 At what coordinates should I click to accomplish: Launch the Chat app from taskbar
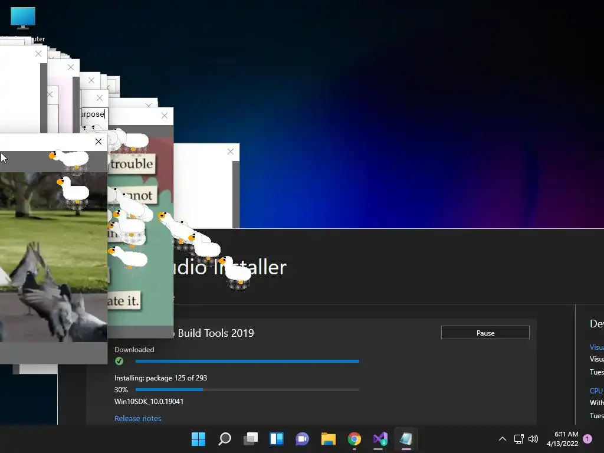(303, 439)
